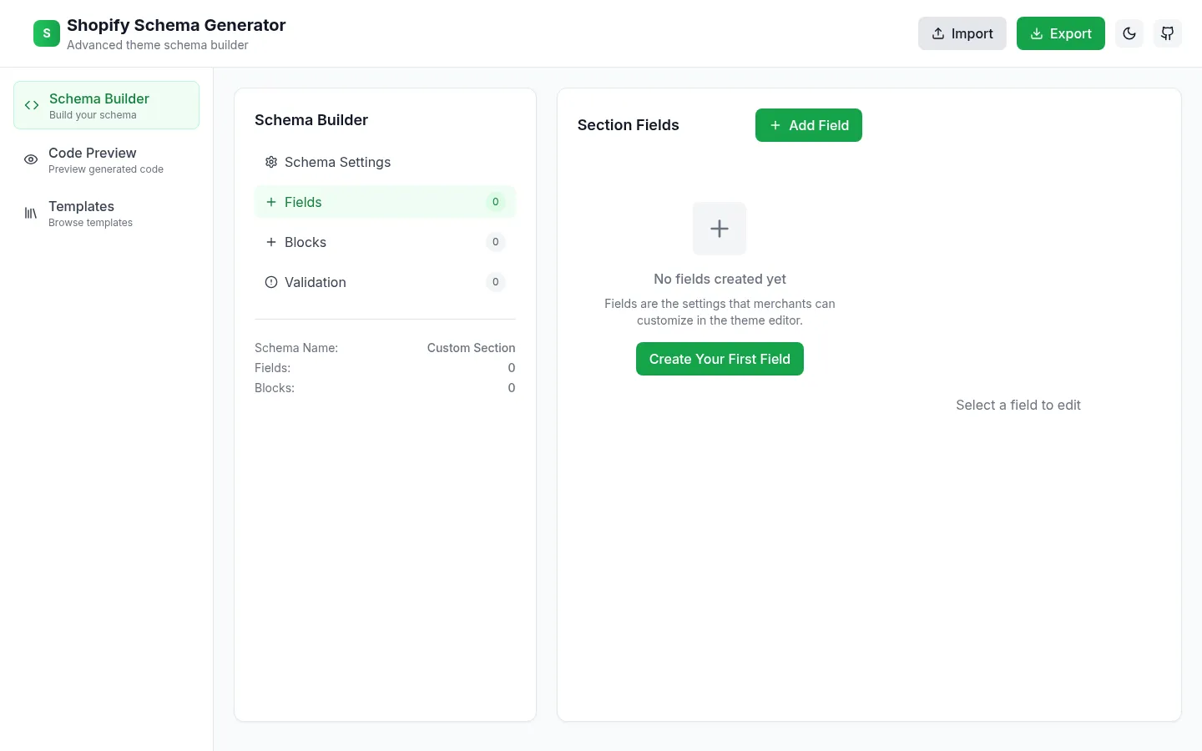Screen dimensions: 1202x751
Task: Click the Import button
Action: (x=962, y=33)
